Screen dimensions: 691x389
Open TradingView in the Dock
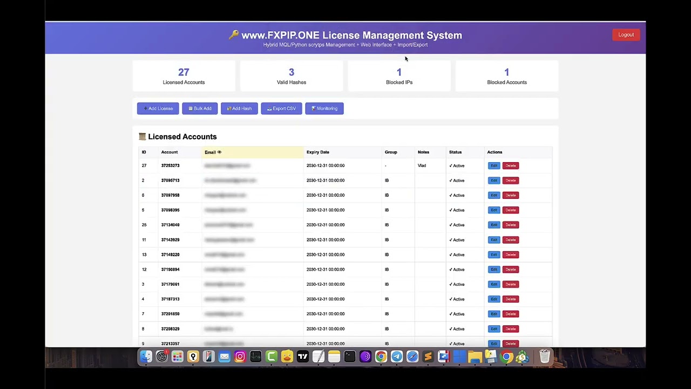tap(302, 357)
